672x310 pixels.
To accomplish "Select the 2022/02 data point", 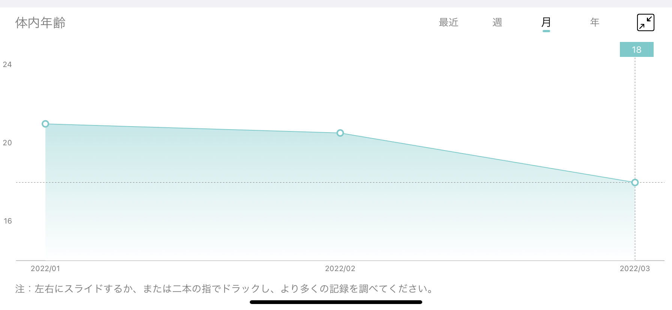I will pos(340,133).
